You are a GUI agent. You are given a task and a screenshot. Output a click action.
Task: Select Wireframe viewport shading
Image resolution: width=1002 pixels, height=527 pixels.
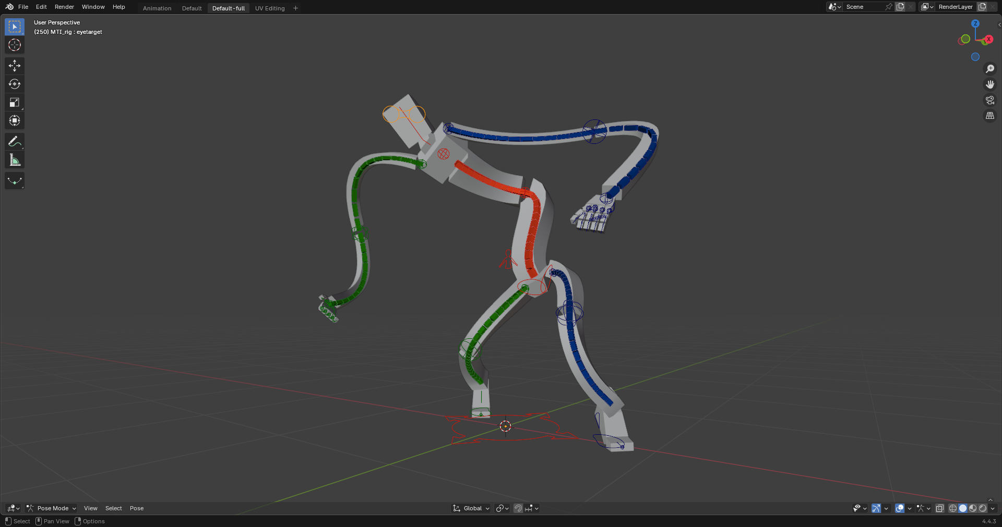click(953, 509)
